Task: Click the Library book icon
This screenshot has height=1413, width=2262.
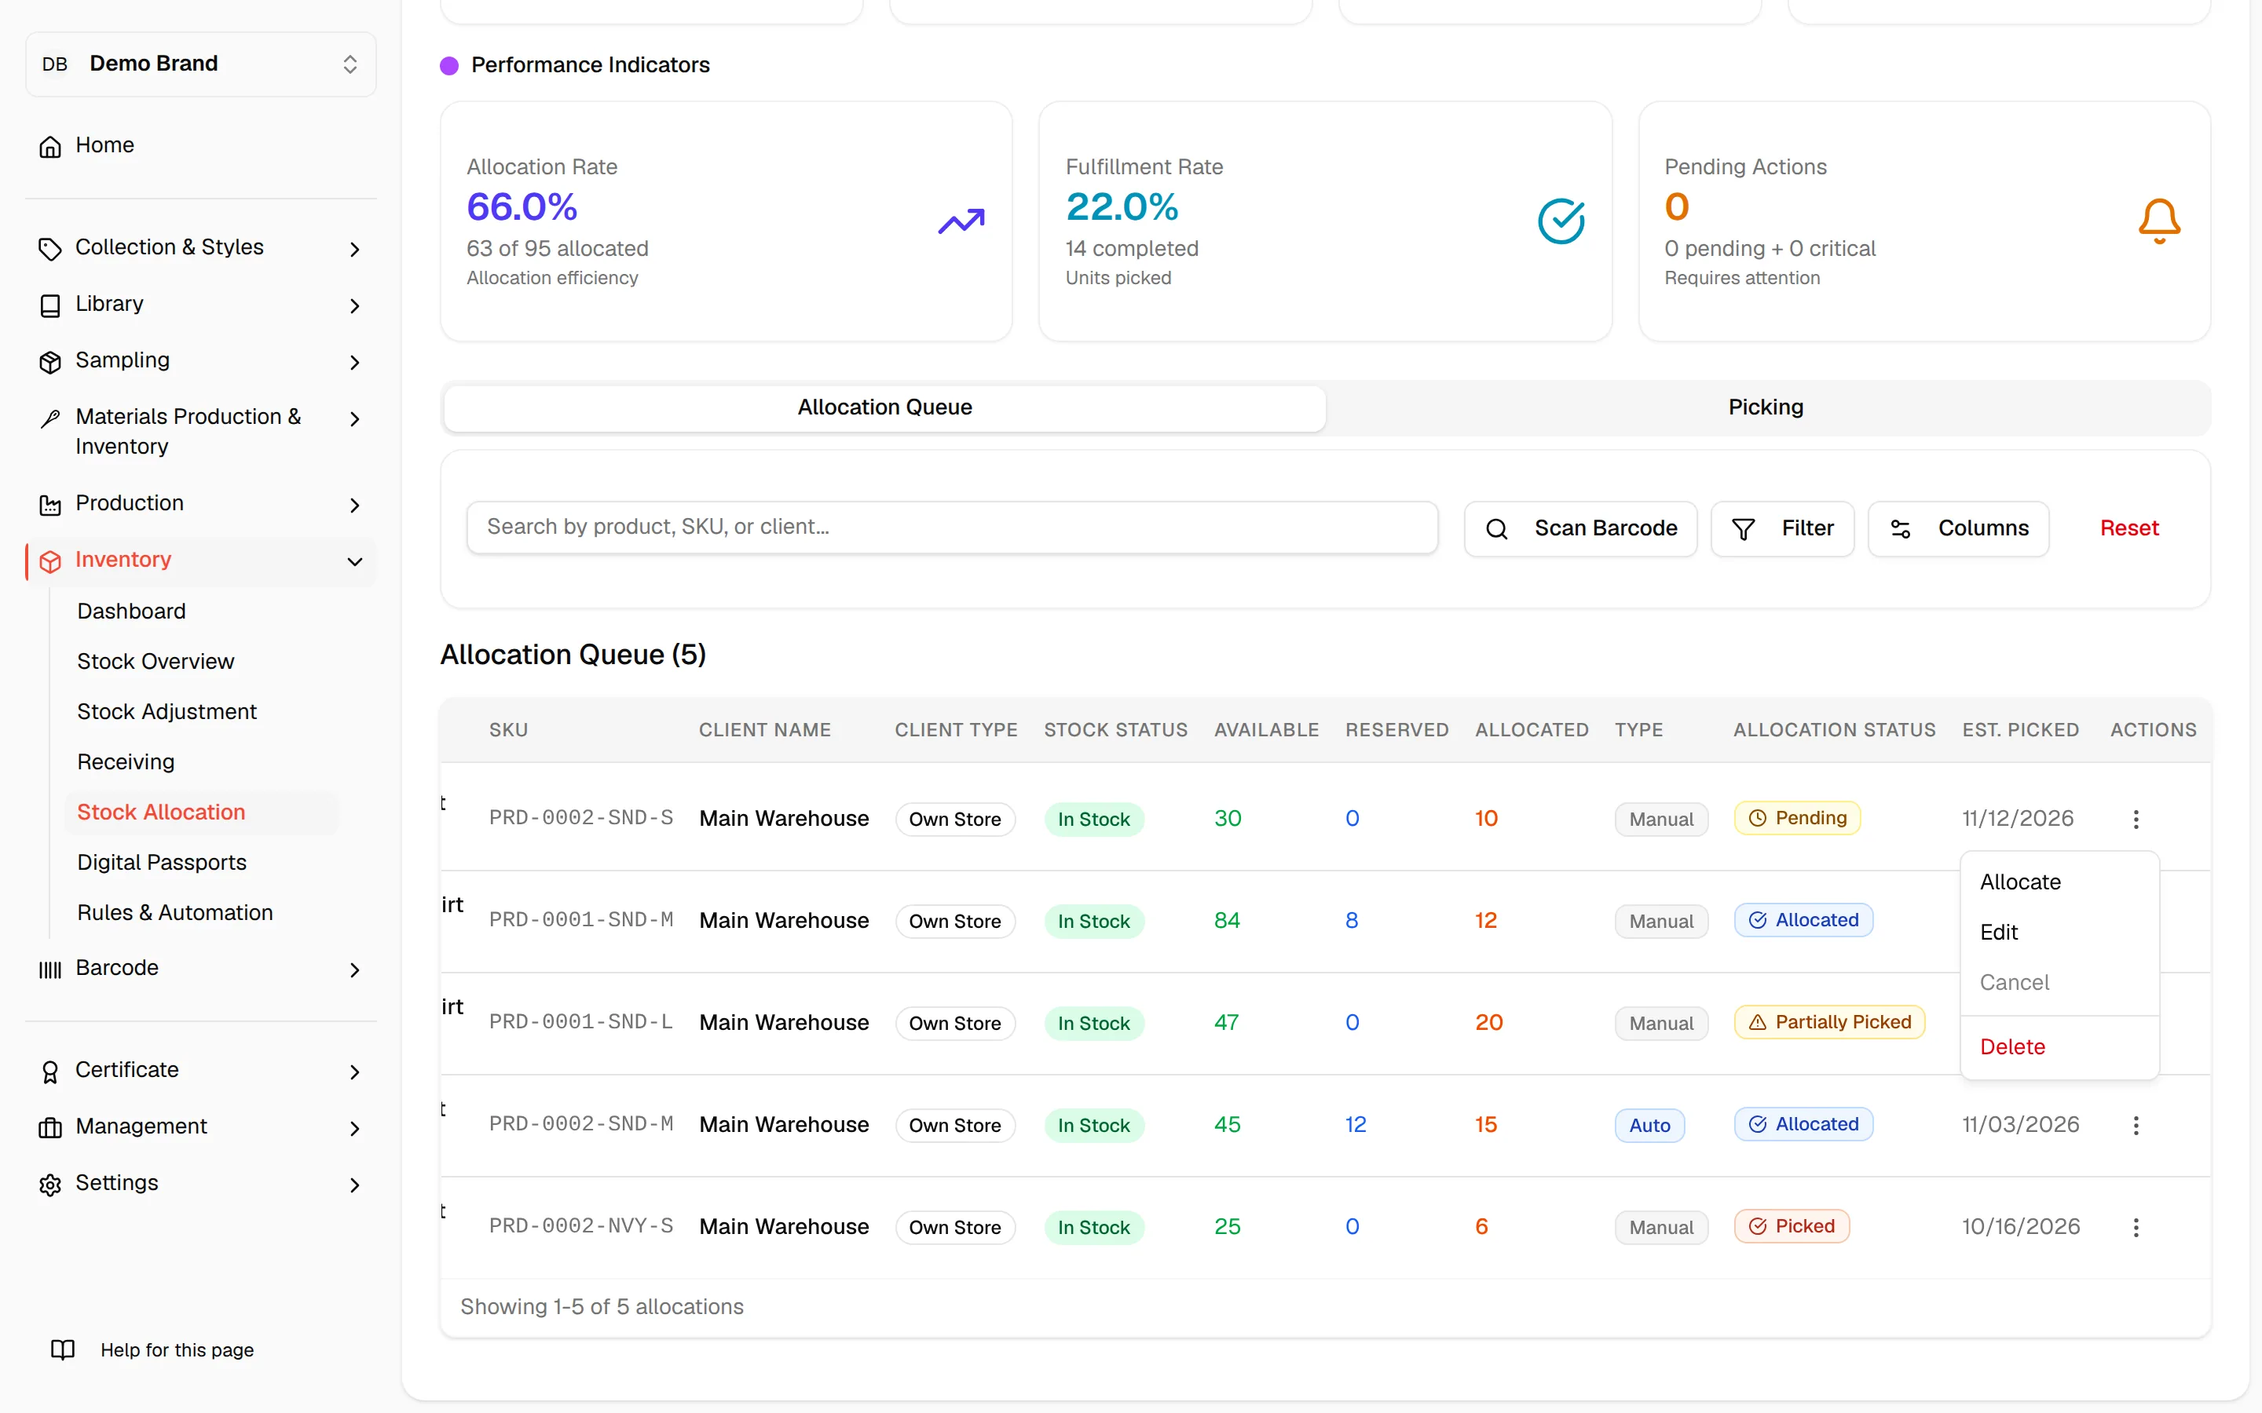Action: point(50,305)
